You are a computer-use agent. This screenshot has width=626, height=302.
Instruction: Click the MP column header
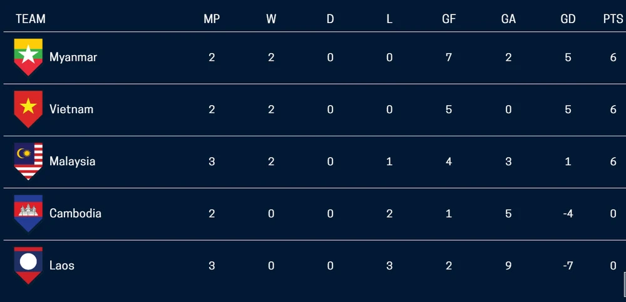(212, 19)
